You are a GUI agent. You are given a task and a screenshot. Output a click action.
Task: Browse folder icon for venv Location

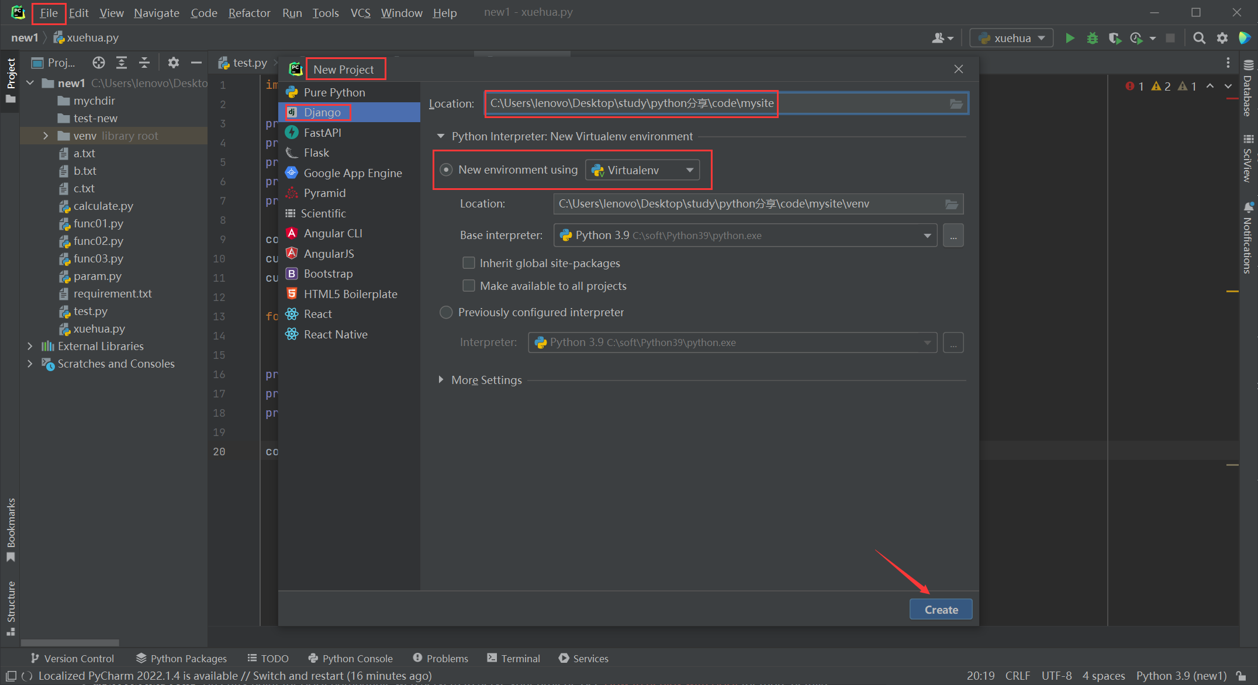click(x=952, y=204)
